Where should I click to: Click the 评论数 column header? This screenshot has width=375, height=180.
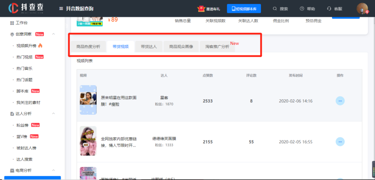pyautogui.click(x=252, y=76)
